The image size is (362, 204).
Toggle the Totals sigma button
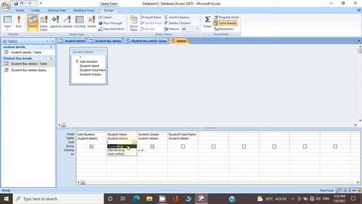(x=207, y=22)
